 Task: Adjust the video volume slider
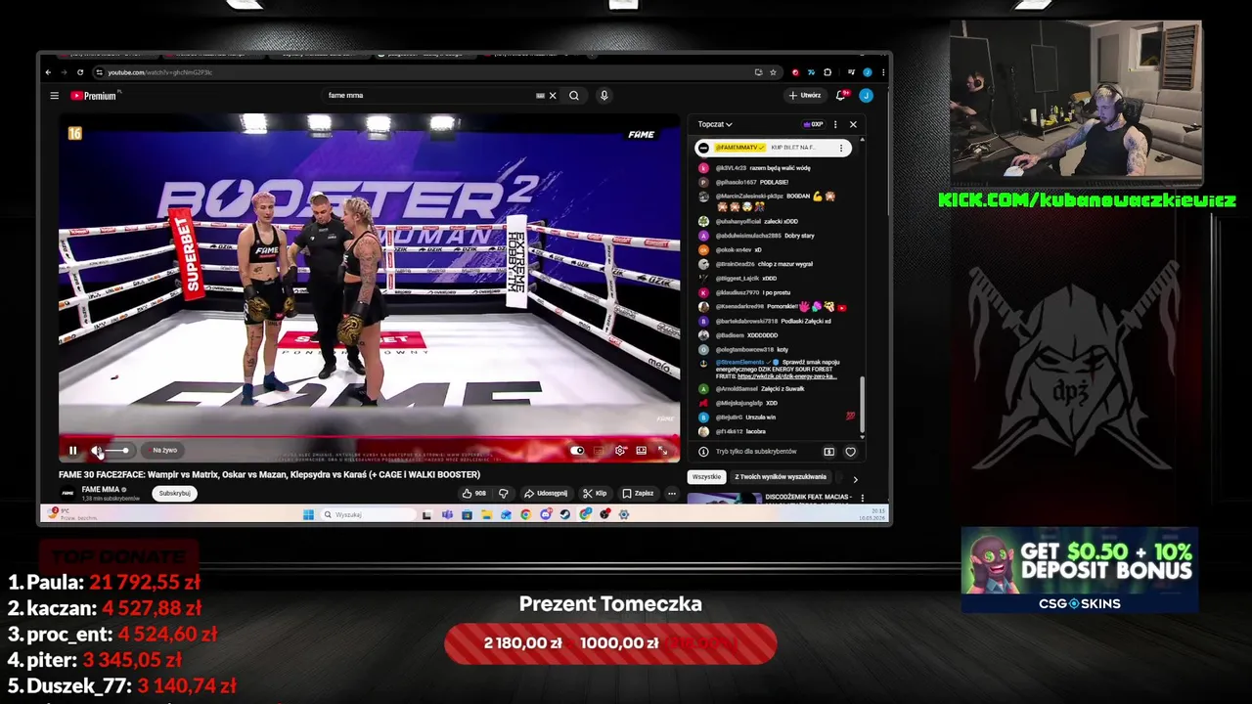tap(117, 451)
